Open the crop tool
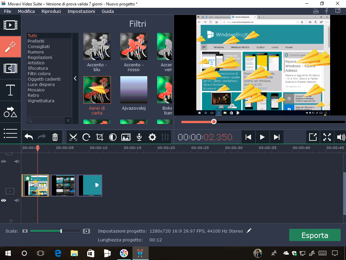Screen dimensions: 346x260 click(100, 137)
